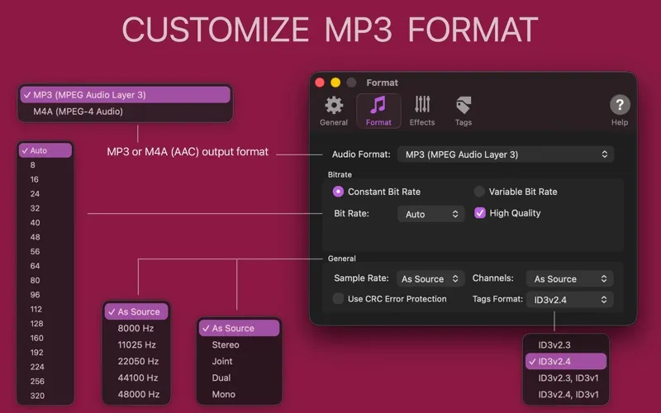Click the Help question mark button
Screen dimensions: 661x413
[x=620, y=105]
